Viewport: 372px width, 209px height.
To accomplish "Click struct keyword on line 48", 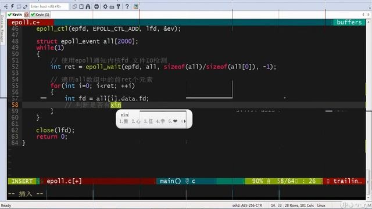I will point(46,41).
